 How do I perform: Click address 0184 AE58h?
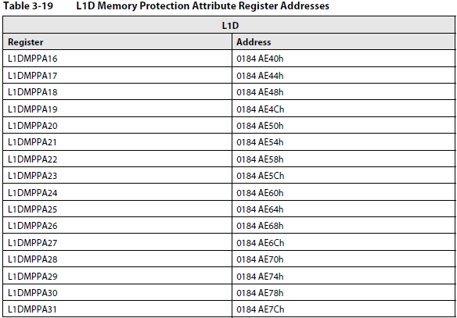(260, 159)
